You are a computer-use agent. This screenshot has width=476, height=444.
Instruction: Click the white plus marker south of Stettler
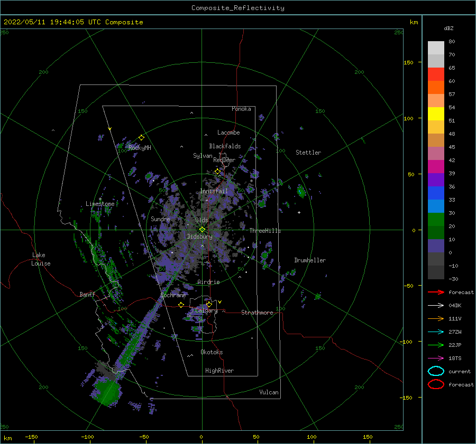tap(299, 212)
